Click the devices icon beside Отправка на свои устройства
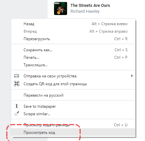This screenshot has width=145, height=141. click(17, 76)
